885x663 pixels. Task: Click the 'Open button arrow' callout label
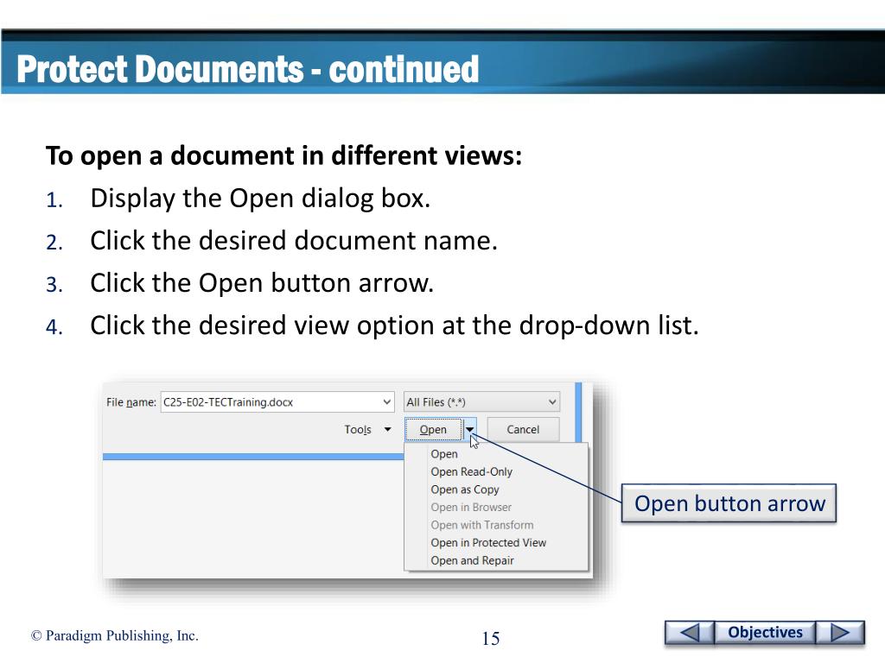[x=729, y=503]
